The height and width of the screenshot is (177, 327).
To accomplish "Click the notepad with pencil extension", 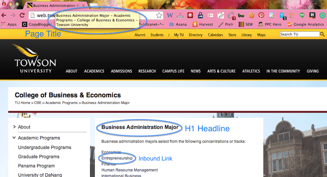I will [x=271, y=15].
